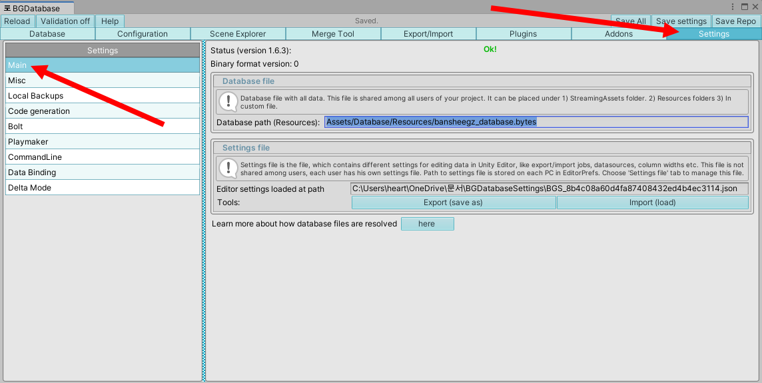Select Misc in the Settings list
This screenshot has height=383, width=762.
pos(103,80)
